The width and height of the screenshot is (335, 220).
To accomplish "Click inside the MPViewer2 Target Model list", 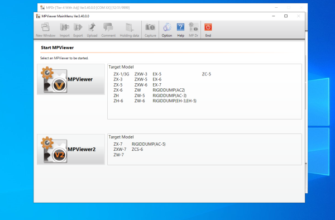I will [204, 149].
